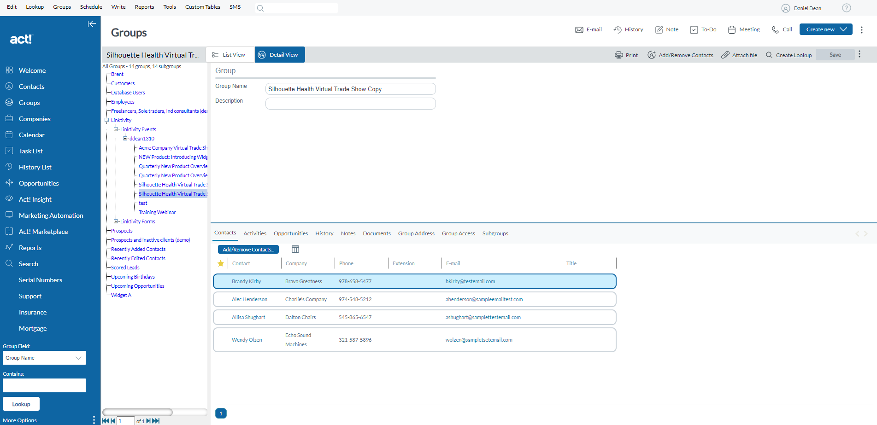Screen dimensions: 877x425
Task: Open the Opportunities sidebar icon
Action: (x=9, y=183)
